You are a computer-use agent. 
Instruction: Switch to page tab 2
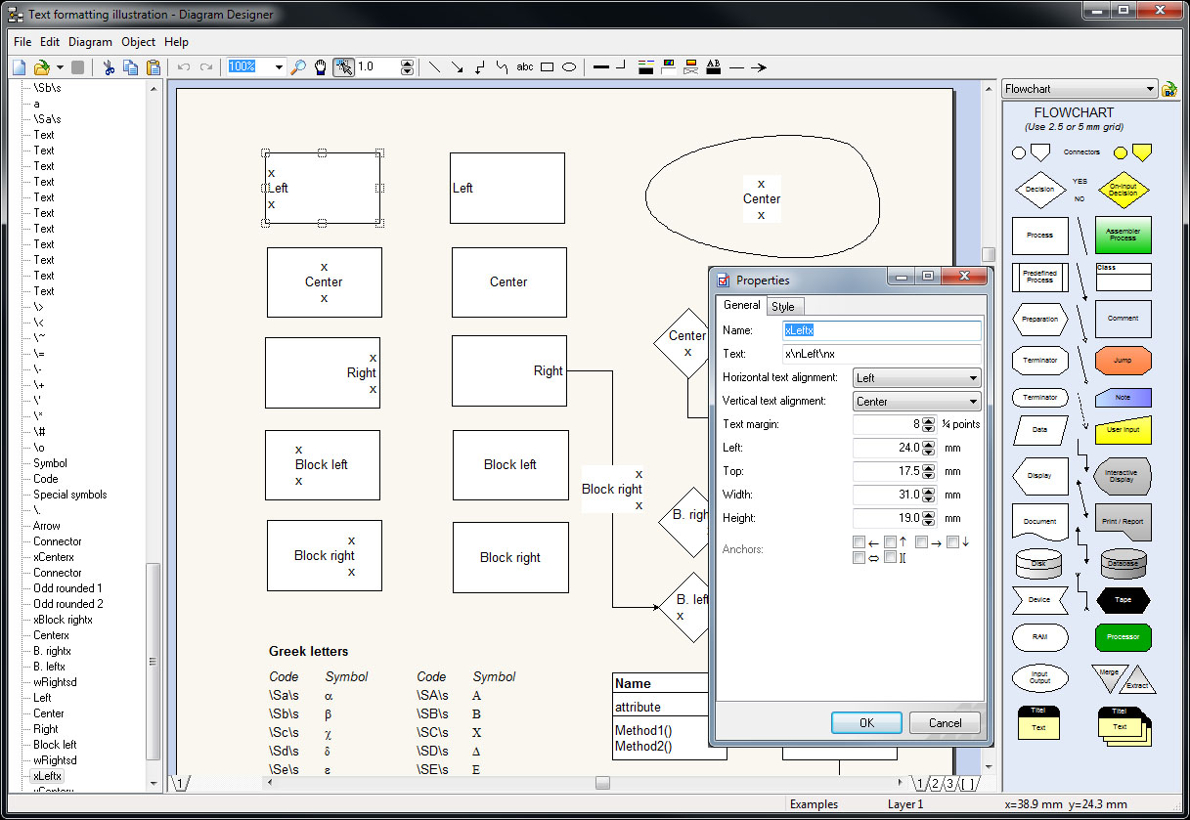935,784
